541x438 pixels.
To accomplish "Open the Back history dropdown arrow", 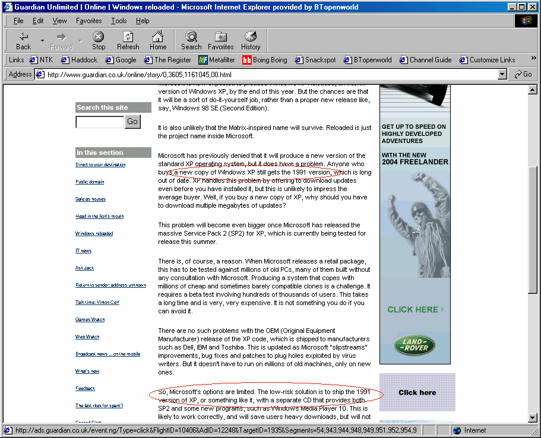I will (42, 41).
